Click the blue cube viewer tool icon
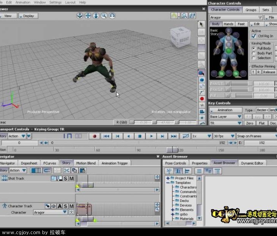 coord(202,80)
